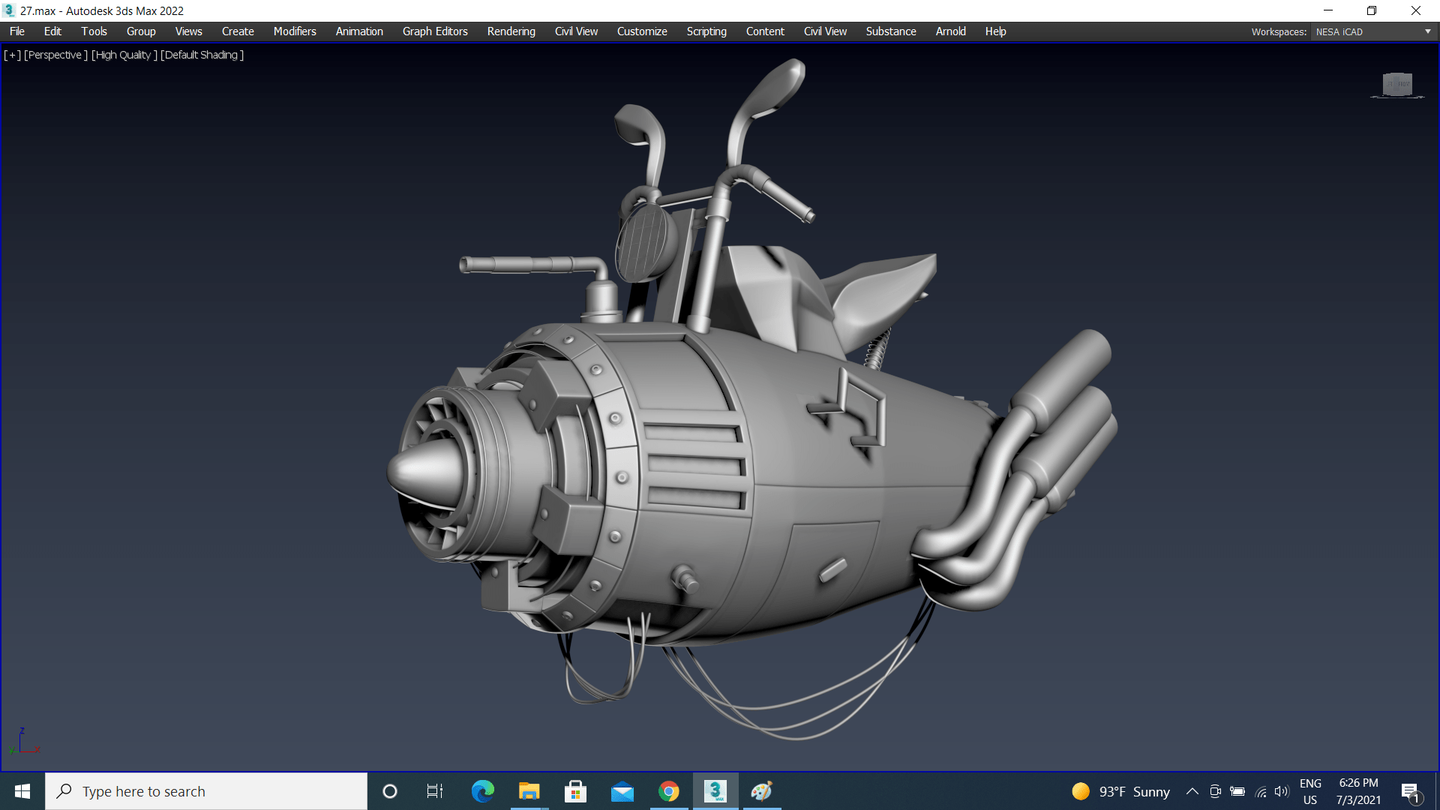Viewport: 1440px width, 810px height.
Task: Open the Modifiers menu
Action: click(x=294, y=31)
